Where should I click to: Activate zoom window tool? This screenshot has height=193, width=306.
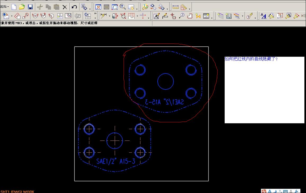(114, 7)
